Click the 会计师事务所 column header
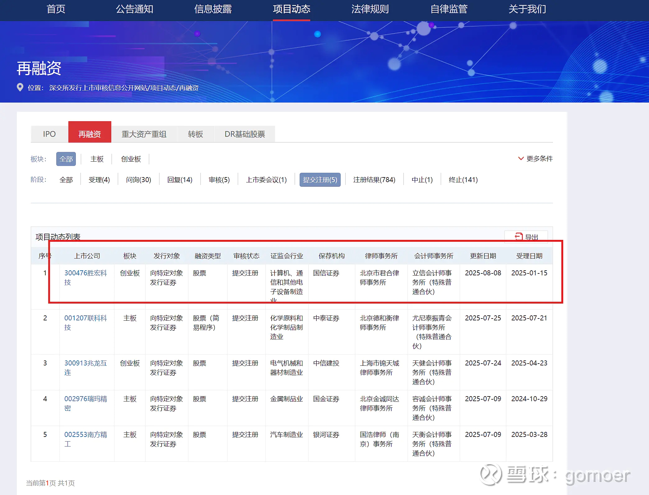The height and width of the screenshot is (495, 649). [x=434, y=256]
